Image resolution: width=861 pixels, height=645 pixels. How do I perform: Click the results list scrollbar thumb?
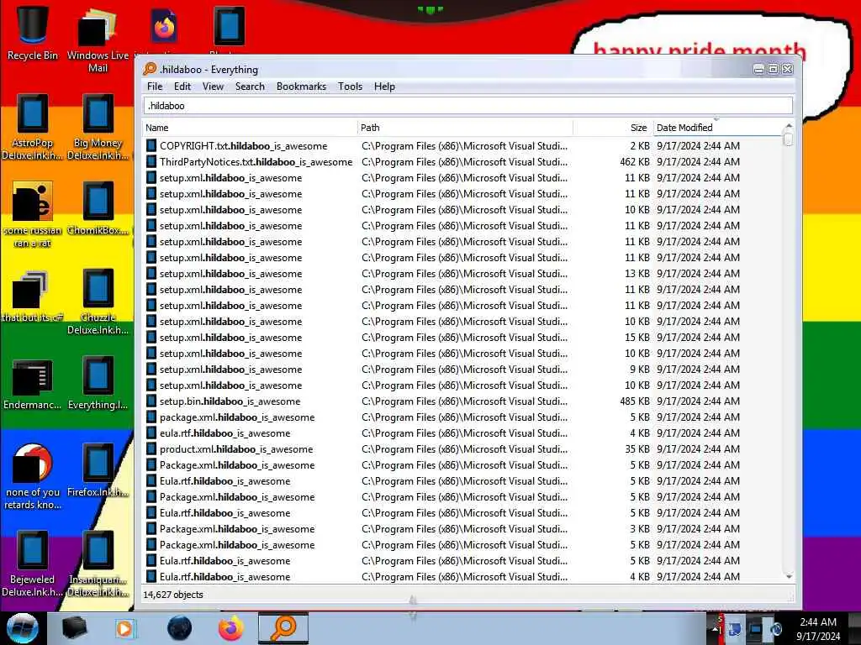point(789,139)
